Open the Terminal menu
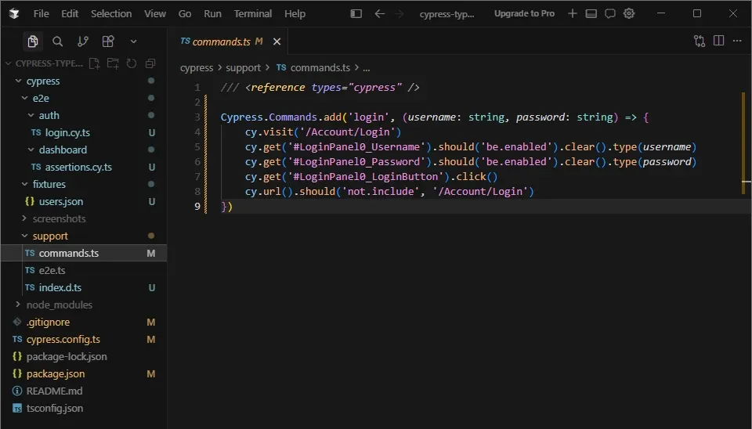Viewport: 752px width, 429px height. click(253, 13)
